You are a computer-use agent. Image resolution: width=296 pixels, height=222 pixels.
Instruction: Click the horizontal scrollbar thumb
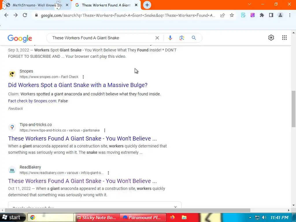tap(127, 210)
